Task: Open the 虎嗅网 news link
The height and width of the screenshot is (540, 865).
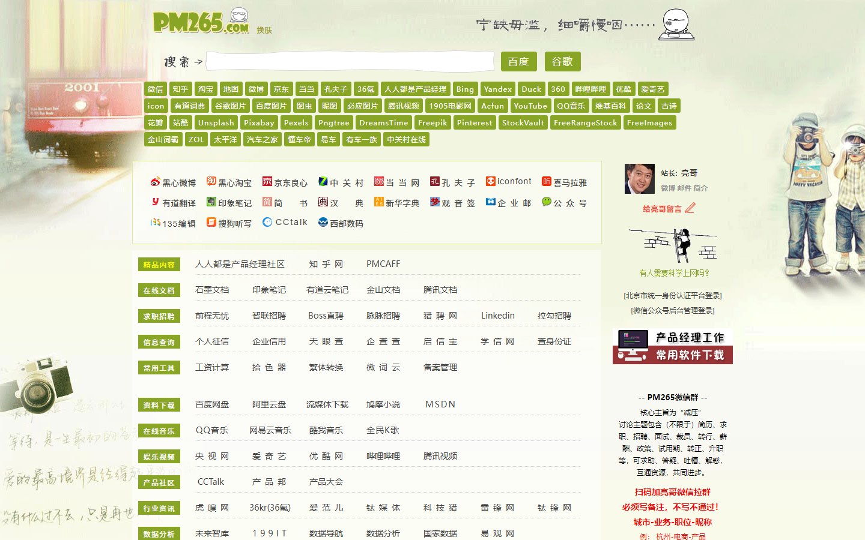Action: (212, 508)
